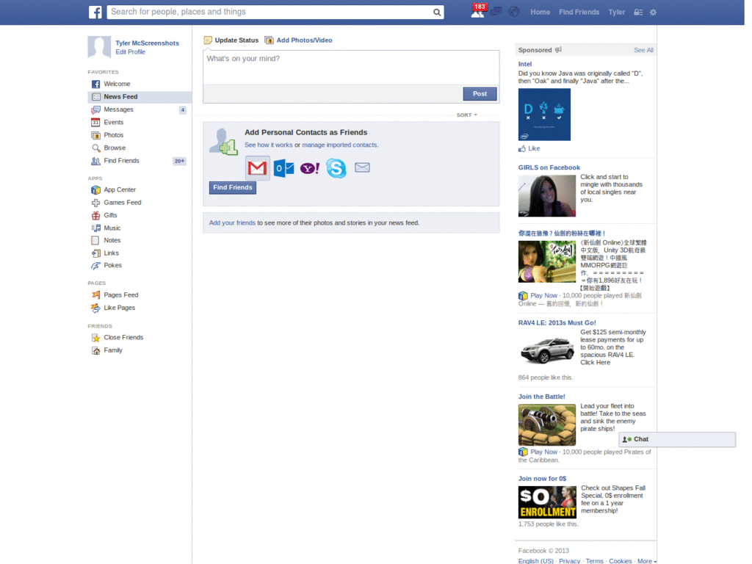752x564 pixels.
Task: Open manage imported contacts link
Action: [x=339, y=145]
